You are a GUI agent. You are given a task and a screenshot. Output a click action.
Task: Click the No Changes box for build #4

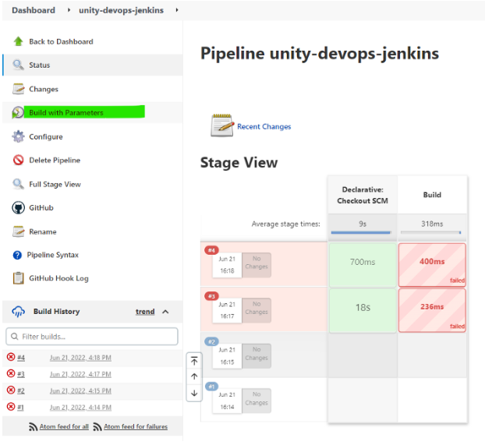click(x=257, y=265)
